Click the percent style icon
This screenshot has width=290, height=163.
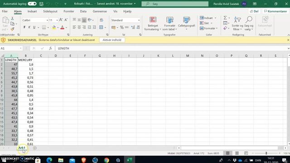122,27
